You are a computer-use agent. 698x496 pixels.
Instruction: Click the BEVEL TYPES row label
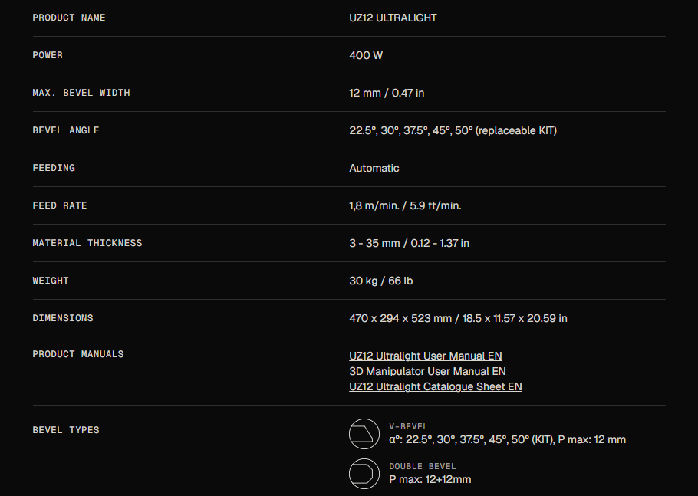point(66,430)
